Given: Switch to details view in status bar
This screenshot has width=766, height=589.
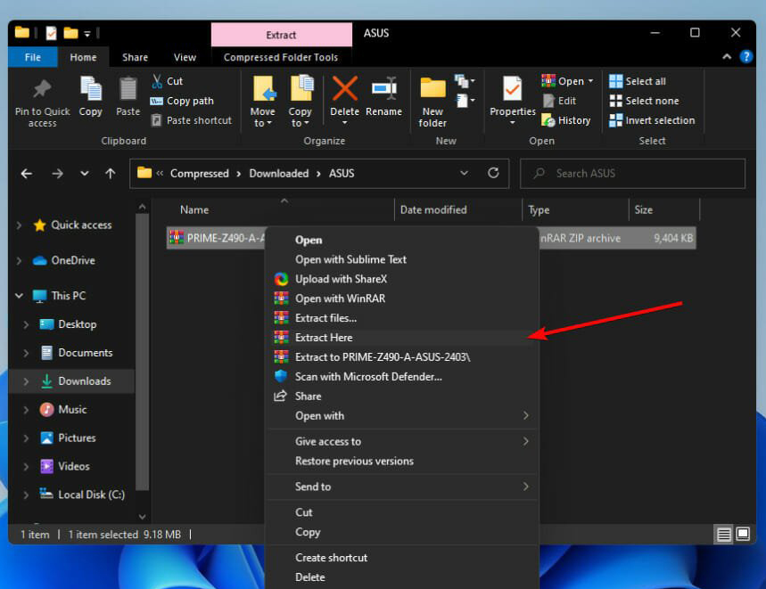Looking at the screenshot, I should [723, 535].
